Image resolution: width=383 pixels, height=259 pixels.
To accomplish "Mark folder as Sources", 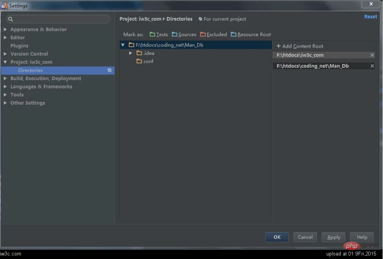I will point(184,35).
